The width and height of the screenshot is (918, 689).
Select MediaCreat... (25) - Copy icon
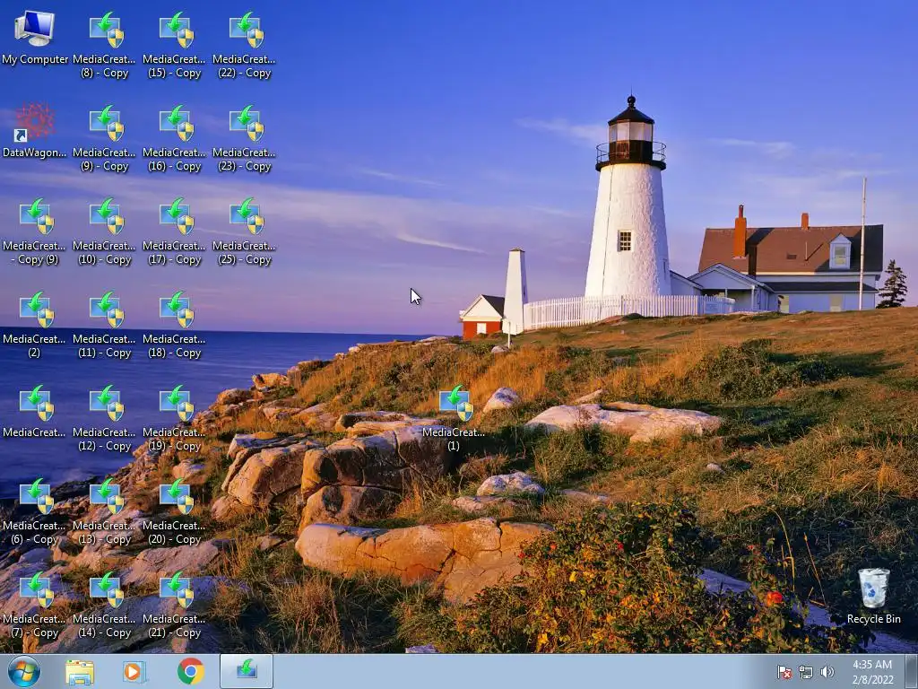click(244, 231)
